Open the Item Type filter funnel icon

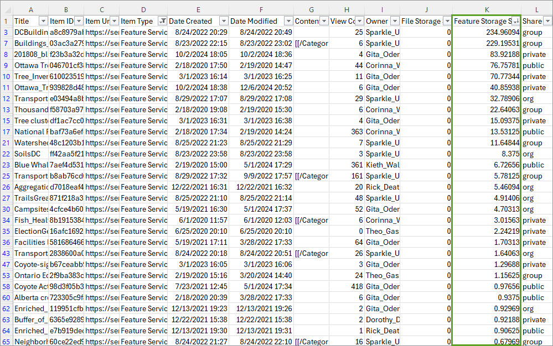(x=161, y=20)
